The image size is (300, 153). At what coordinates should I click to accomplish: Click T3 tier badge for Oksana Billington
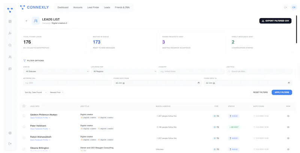[216, 149]
